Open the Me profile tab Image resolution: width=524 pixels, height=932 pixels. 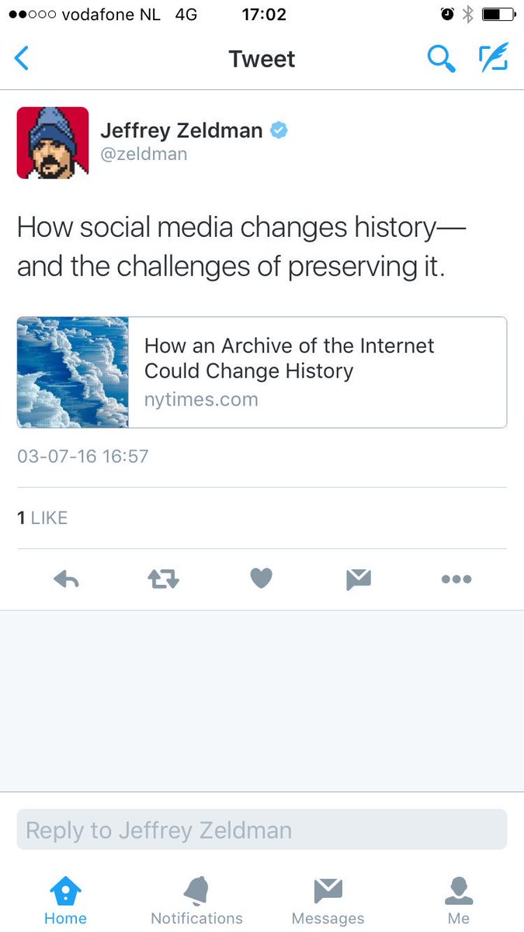pos(458,901)
